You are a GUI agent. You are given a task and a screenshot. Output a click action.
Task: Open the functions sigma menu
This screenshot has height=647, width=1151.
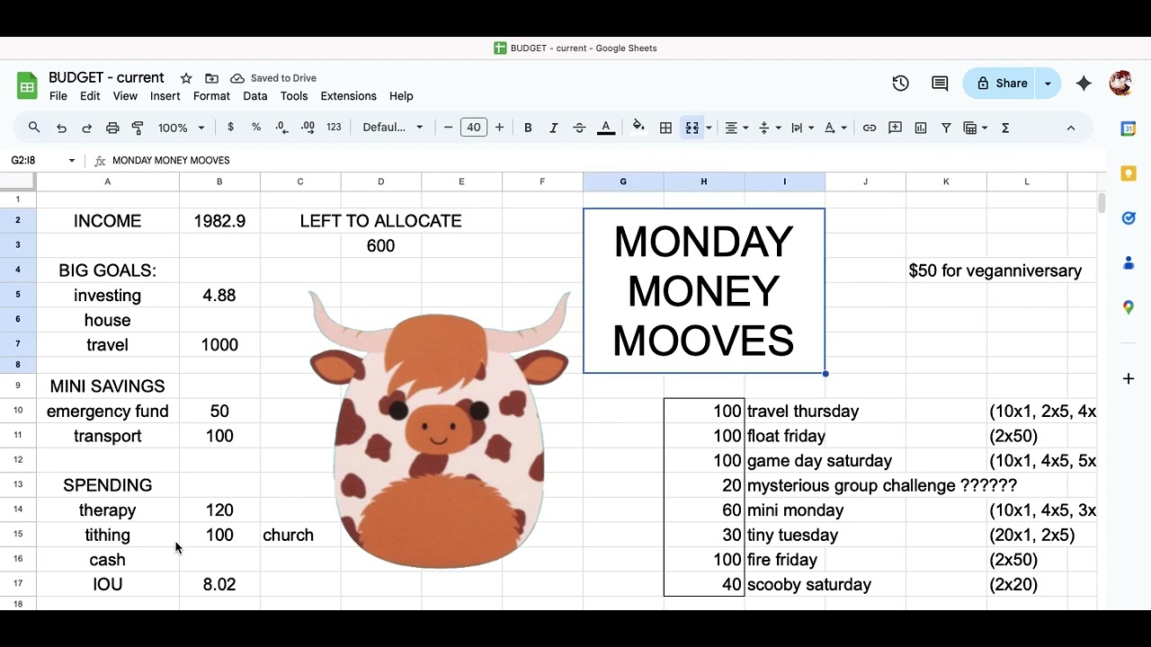coord(1005,128)
